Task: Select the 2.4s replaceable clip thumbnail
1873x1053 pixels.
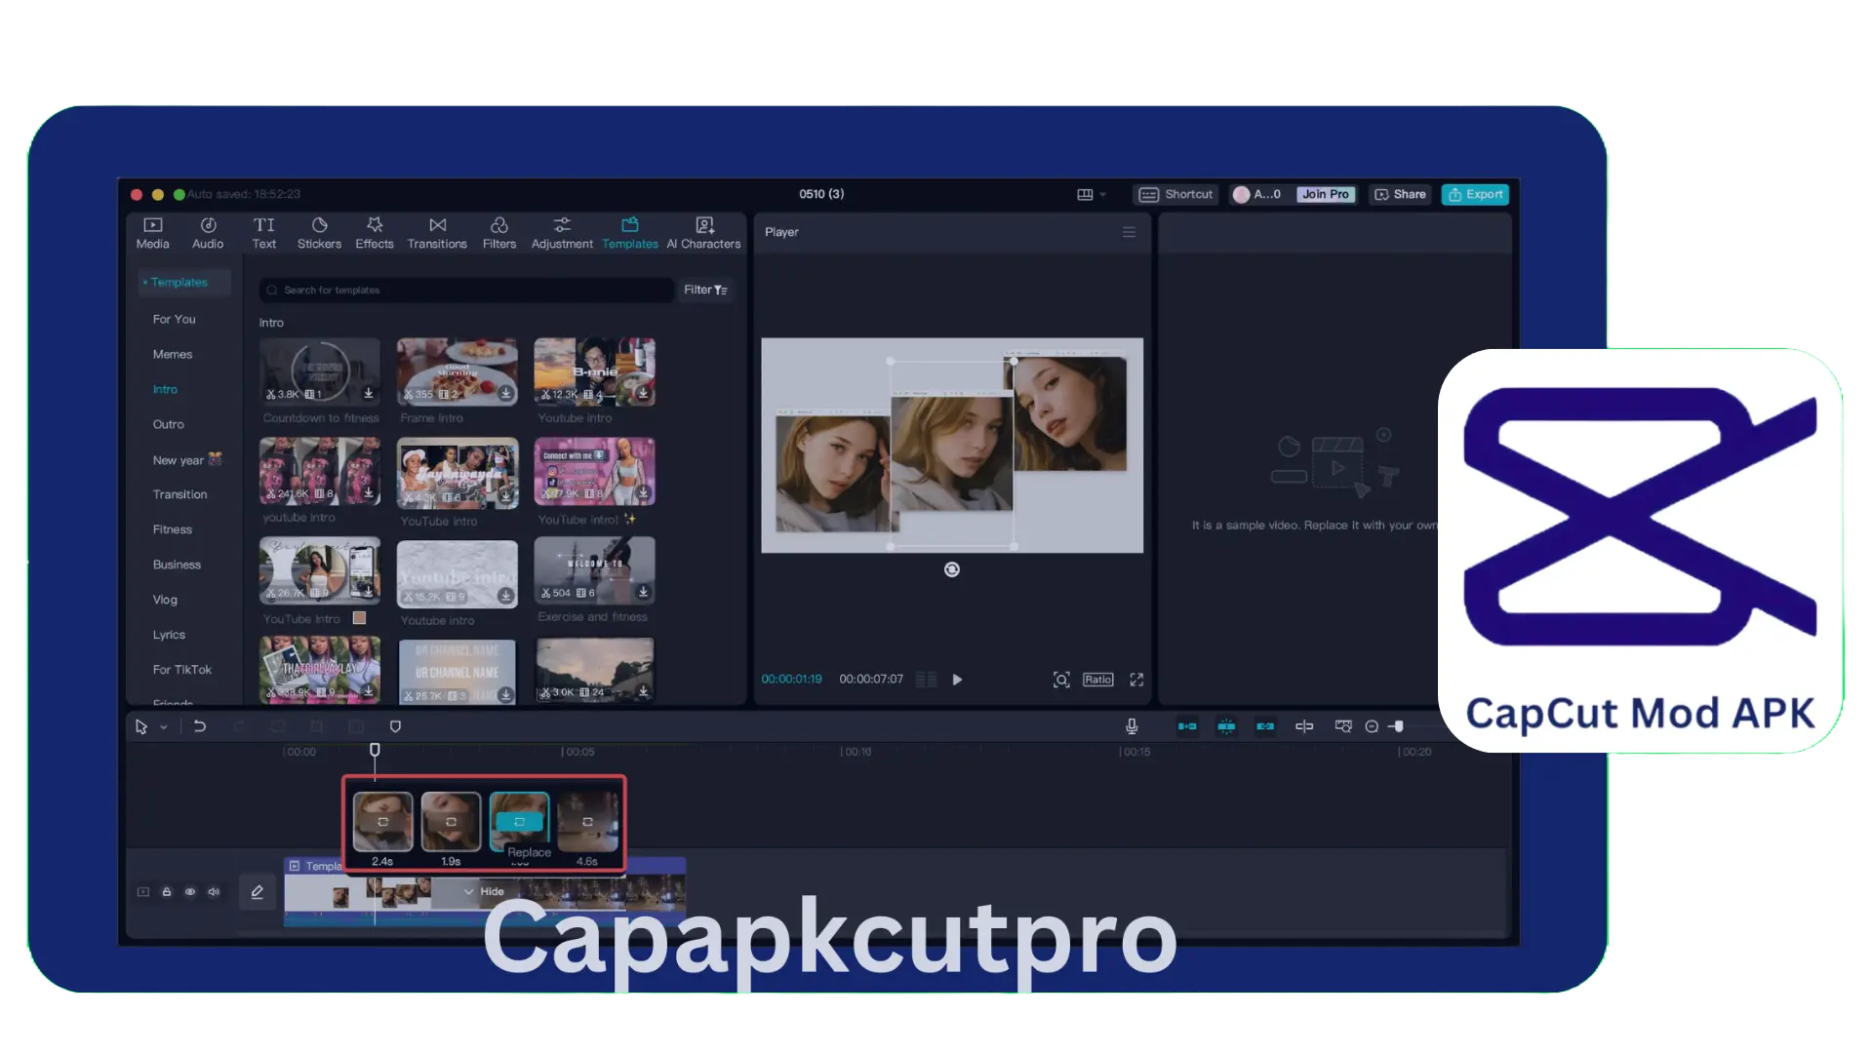Action: (x=382, y=822)
